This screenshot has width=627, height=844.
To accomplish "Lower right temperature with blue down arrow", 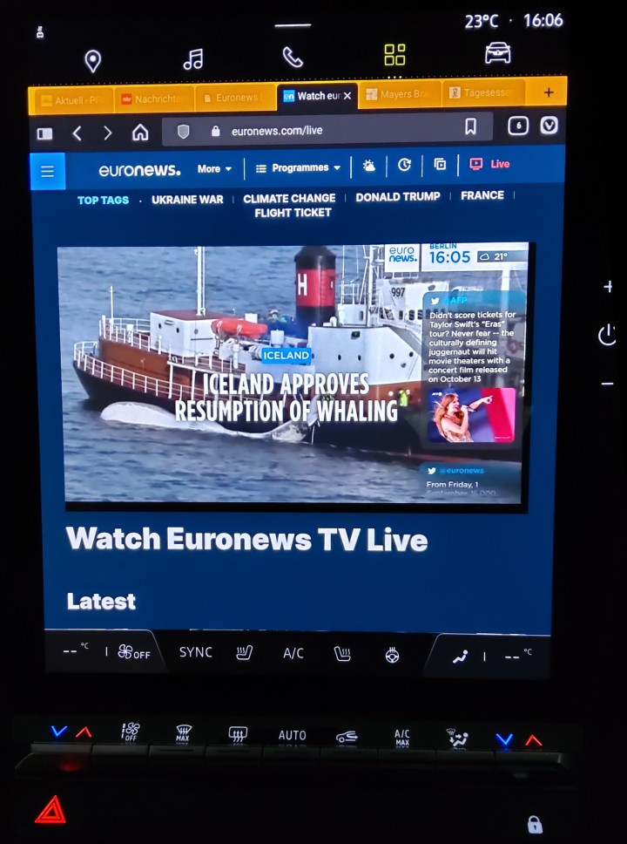I will point(504,739).
